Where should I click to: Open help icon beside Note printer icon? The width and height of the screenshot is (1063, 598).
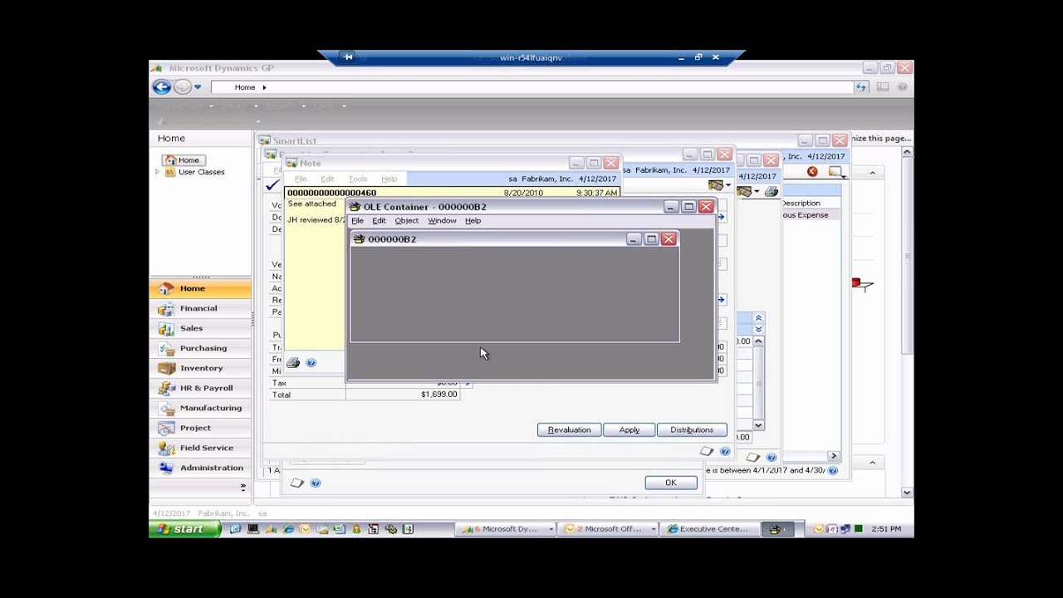pos(311,363)
